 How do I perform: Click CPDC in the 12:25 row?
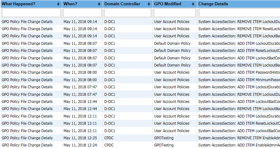point(109,138)
